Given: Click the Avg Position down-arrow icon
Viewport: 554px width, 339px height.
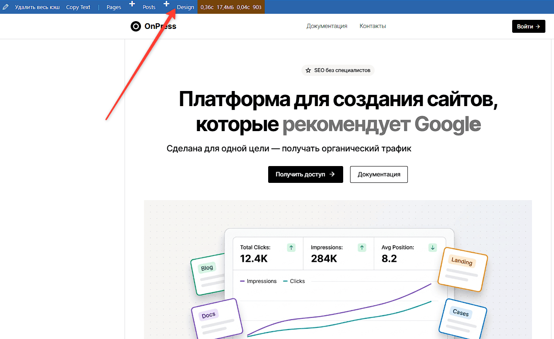Looking at the screenshot, I should pyautogui.click(x=433, y=248).
